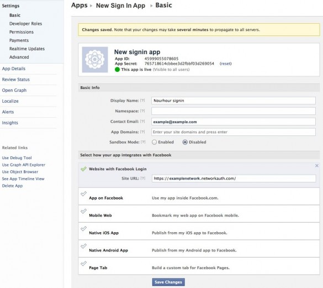The width and height of the screenshot is (323, 288).
Task: Click the checkmark icon for Page Tab
Action: (x=83, y=264)
